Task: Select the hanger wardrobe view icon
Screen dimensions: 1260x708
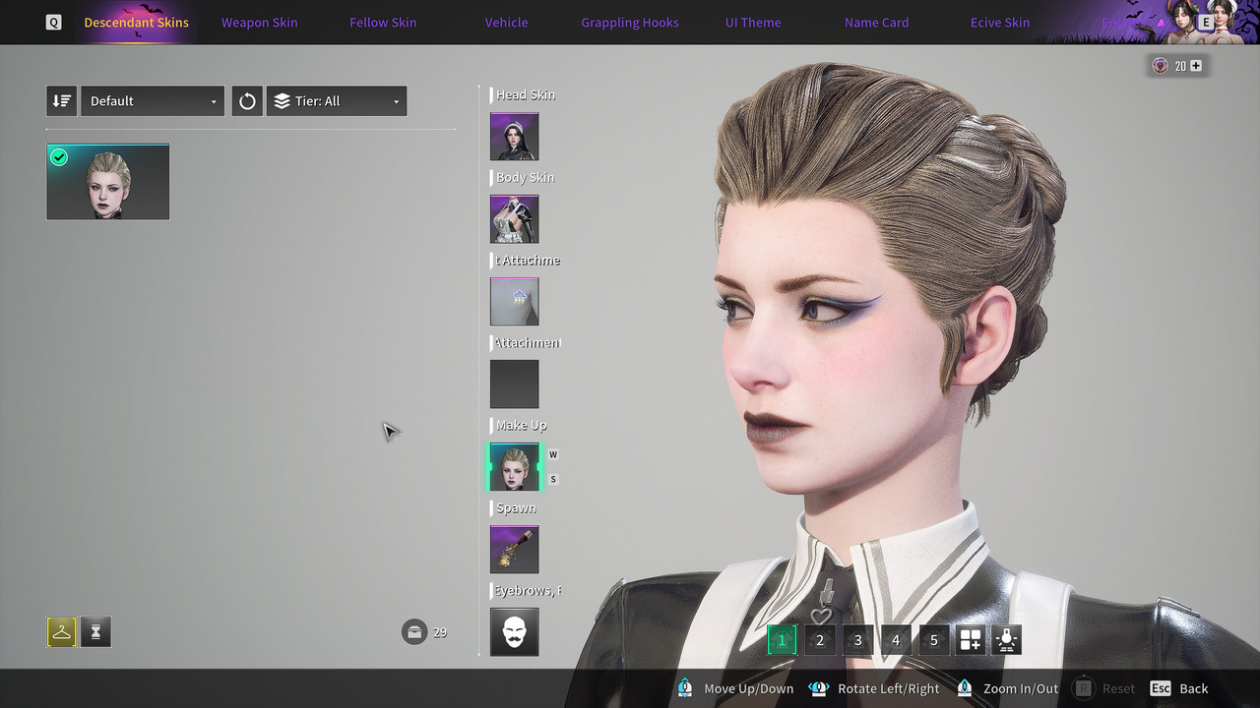Action: point(61,632)
